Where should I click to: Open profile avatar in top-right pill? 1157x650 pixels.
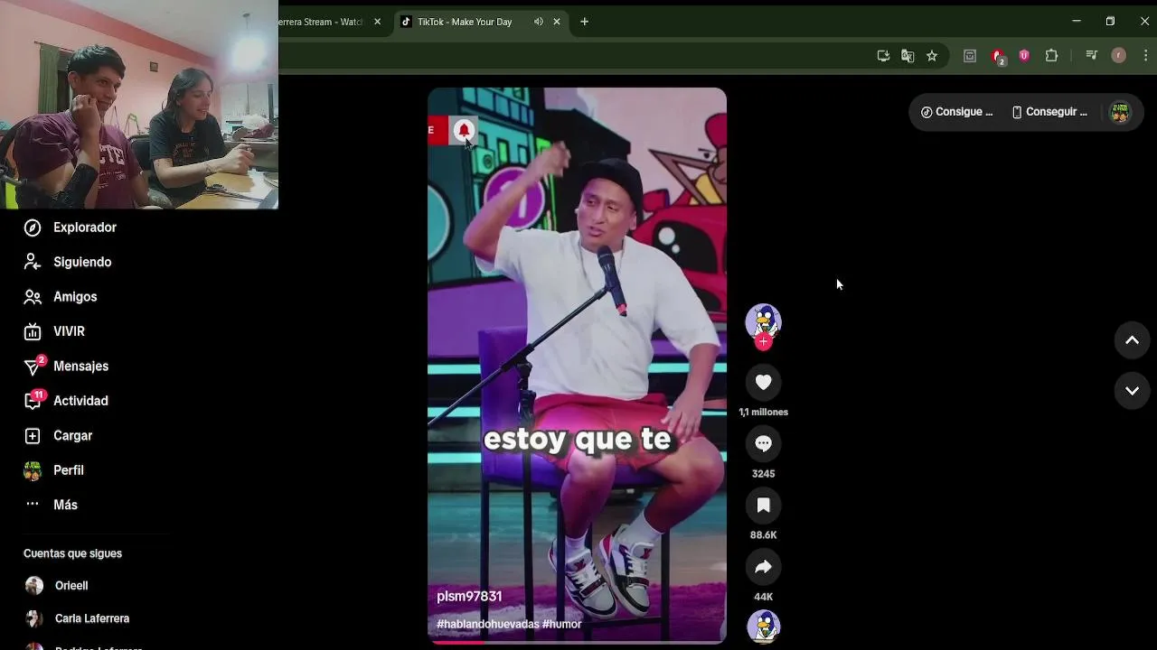[1120, 112]
